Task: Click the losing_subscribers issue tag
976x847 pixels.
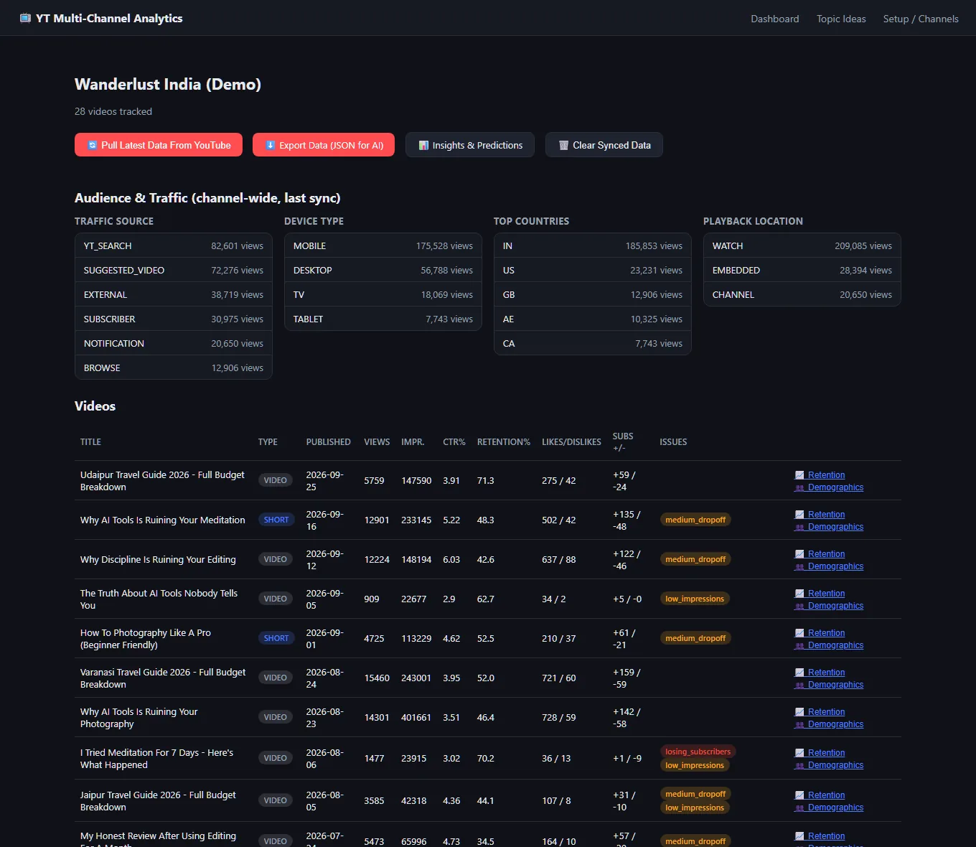Action: click(698, 752)
